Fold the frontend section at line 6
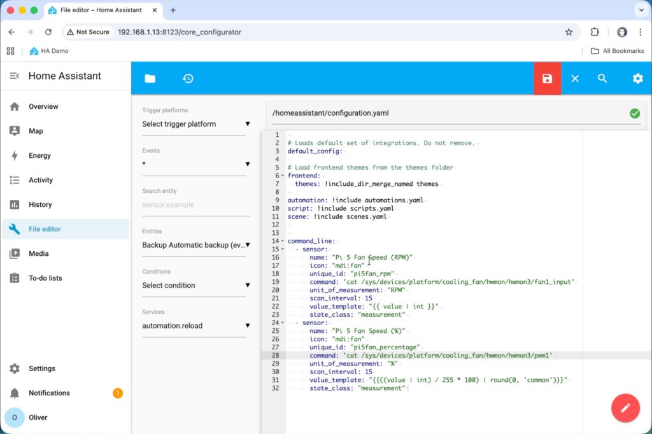The image size is (652, 434). [282, 176]
